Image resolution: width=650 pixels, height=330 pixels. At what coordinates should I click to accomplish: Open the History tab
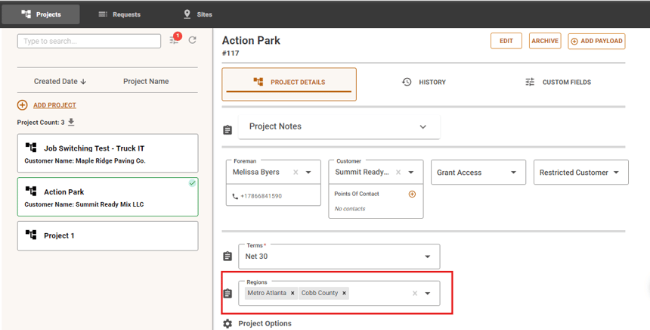point(424,82)
